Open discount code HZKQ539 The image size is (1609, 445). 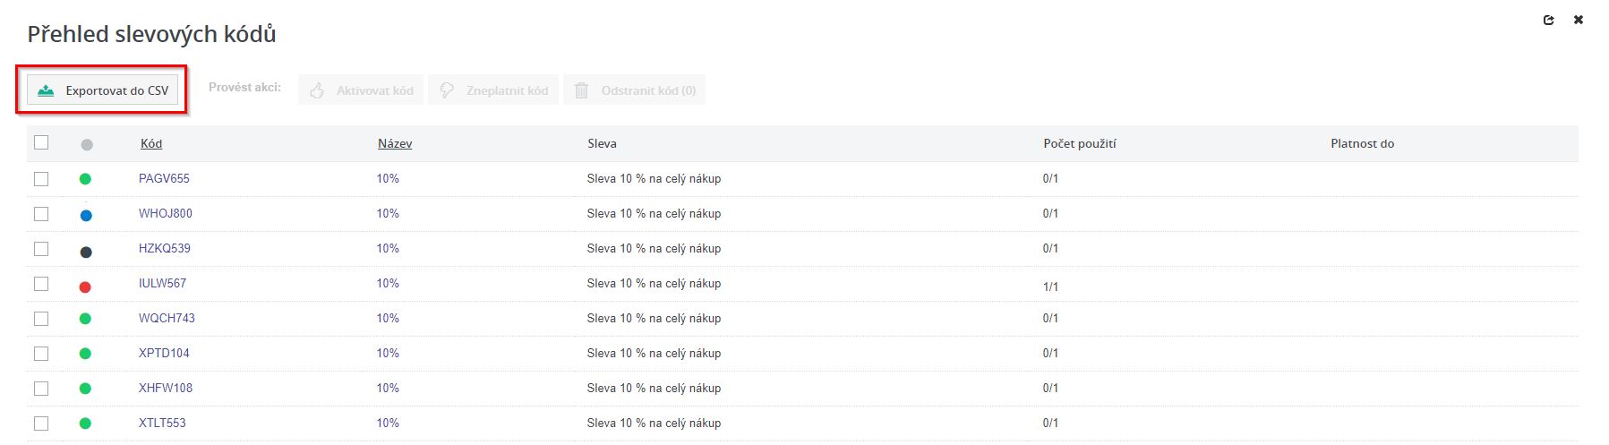tap(165, 248)
